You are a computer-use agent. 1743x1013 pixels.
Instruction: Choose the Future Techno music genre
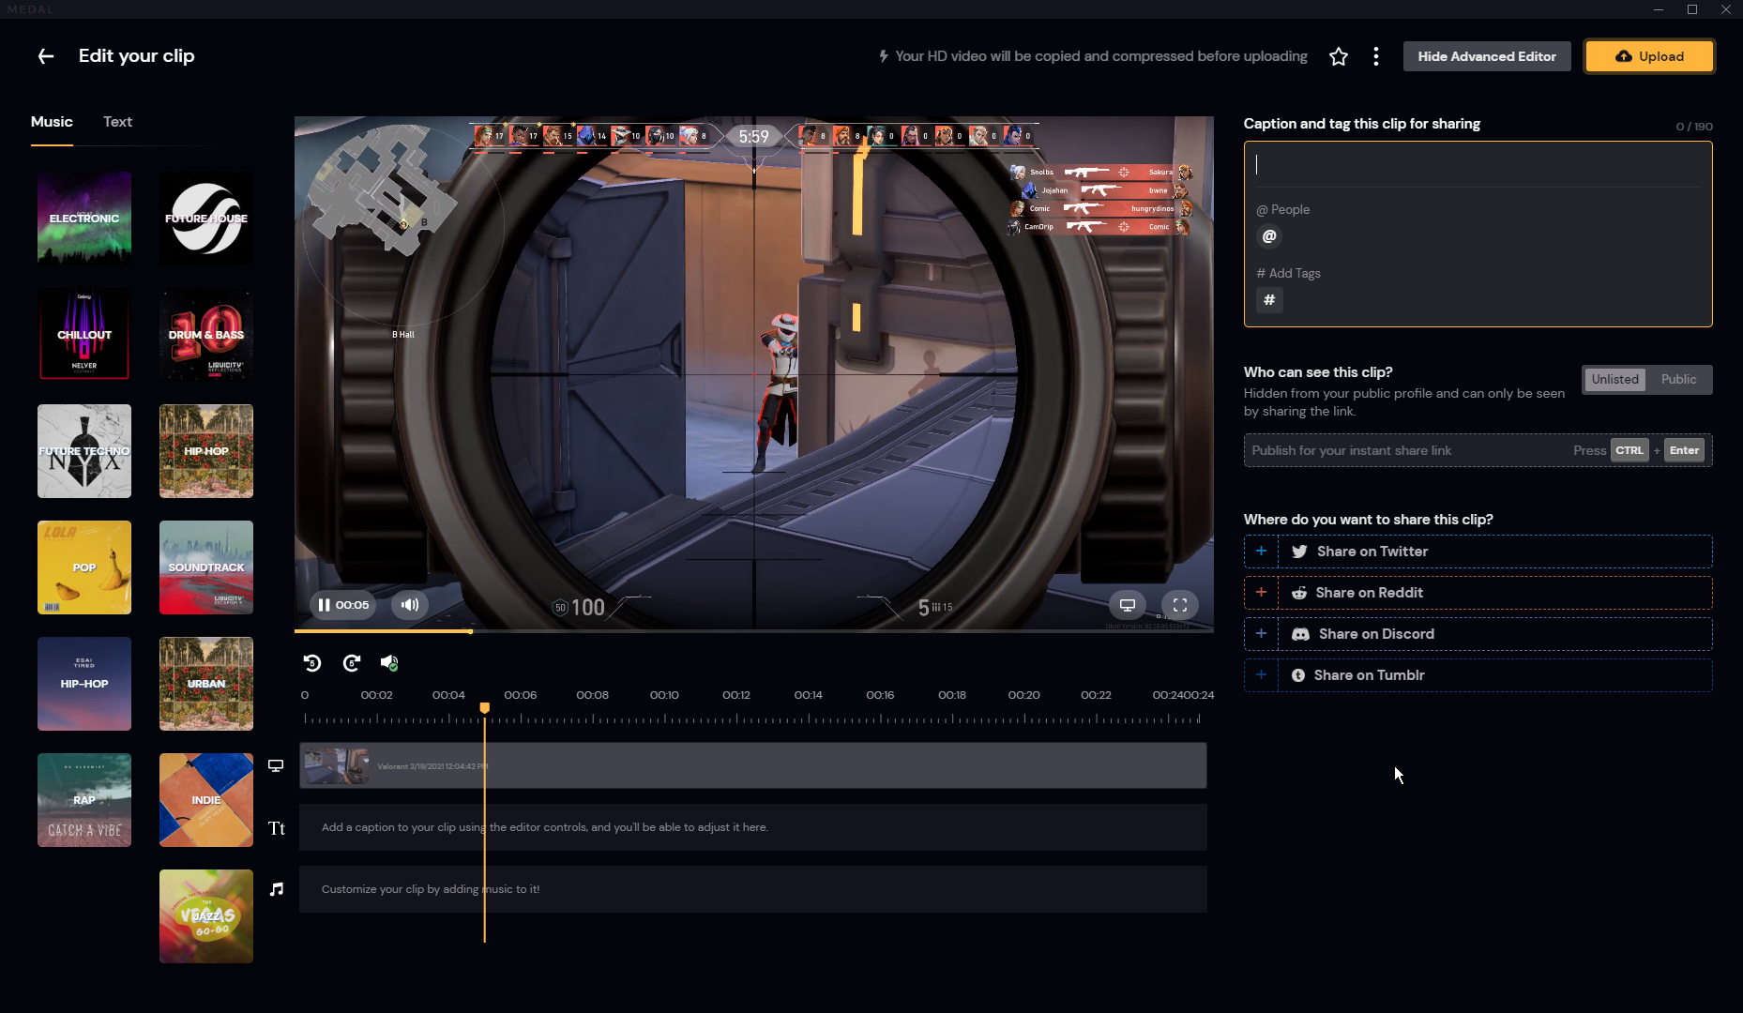coord(84,451)
